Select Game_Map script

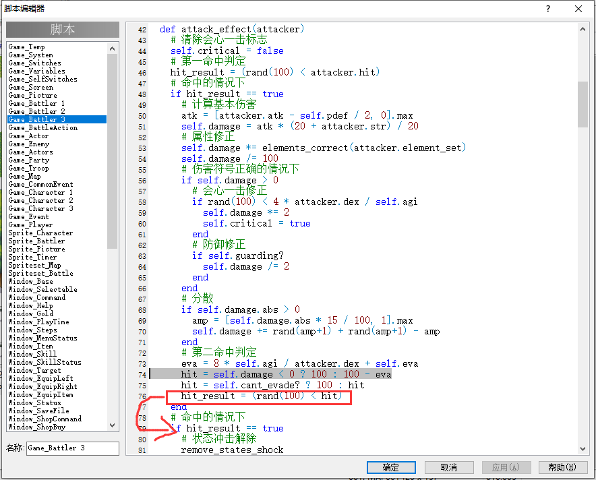24,177
